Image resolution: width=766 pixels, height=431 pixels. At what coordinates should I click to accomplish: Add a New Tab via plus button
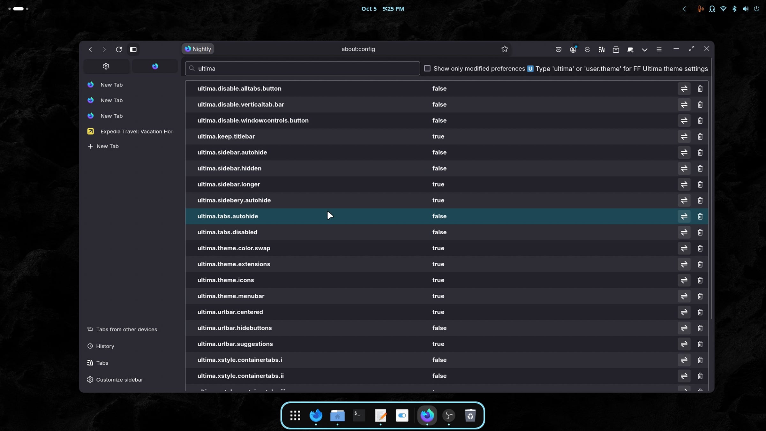[x=103, y=146]
